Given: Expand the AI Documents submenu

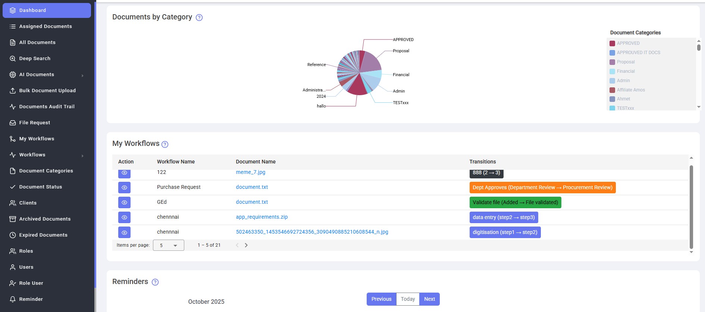Looking at the screenshot, I should [x=82, y=75].
